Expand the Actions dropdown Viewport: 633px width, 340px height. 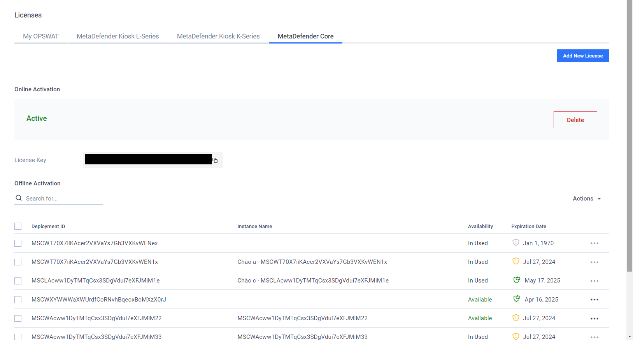587,199
